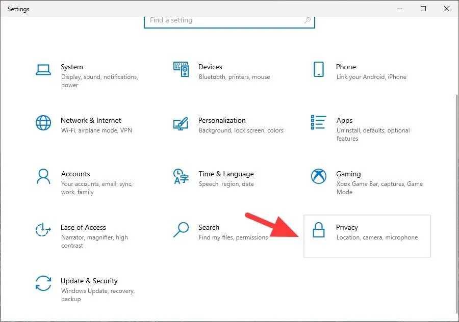This screenshot has height=322, width=459.
Task: Open the Phone settings title
Action: tap(346, 67)
